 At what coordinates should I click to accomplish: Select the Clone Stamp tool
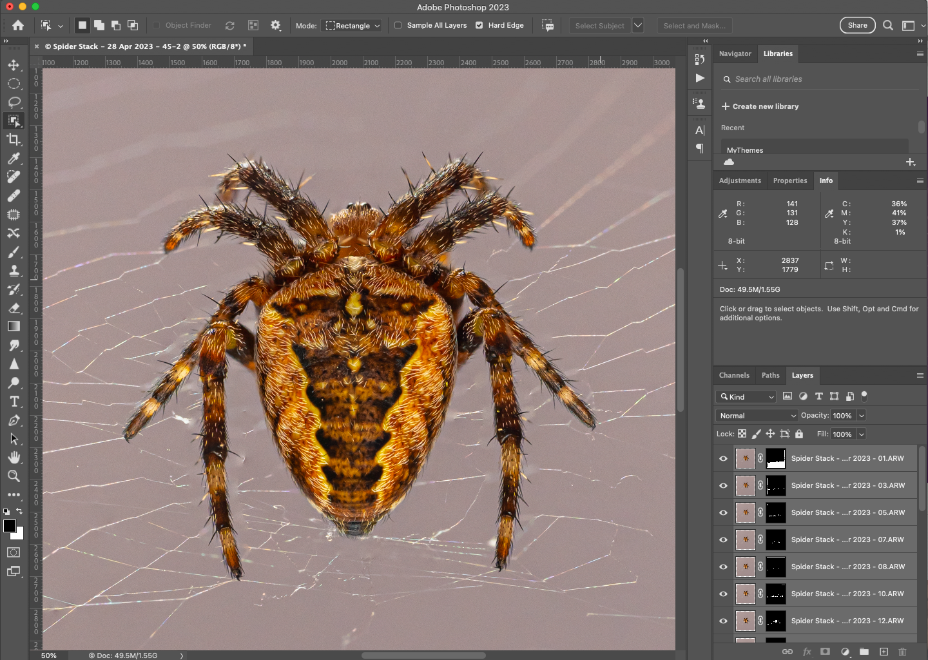(x=14, y=271)
